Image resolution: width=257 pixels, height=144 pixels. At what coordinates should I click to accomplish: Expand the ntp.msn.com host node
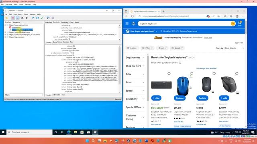point(5,37)
